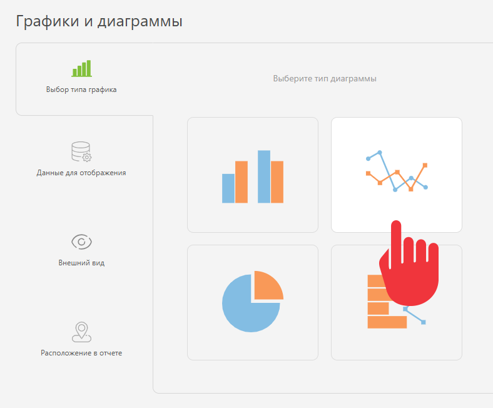Screen dimensions: 493x408
Task: Click the 'Графики и диаграммы' heading
Action: tap(99, 21)
